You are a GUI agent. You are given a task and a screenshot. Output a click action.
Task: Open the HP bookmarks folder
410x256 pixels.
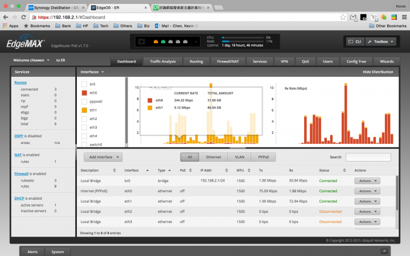[x=82, y=26]
